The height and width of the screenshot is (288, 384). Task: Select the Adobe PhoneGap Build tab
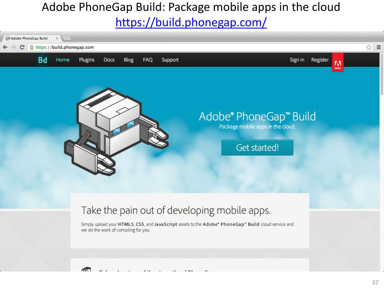pyautogui.click(x=31, y=38)
